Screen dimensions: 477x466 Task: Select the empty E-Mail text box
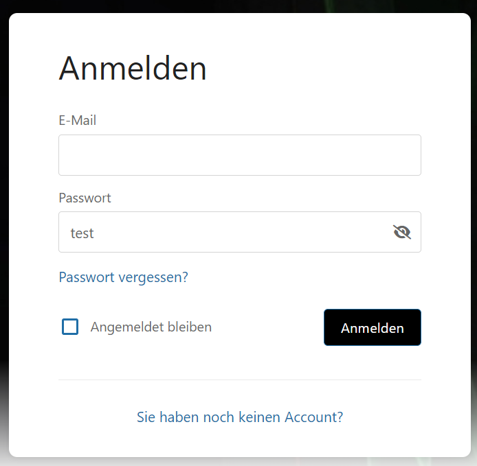[239, 155]
